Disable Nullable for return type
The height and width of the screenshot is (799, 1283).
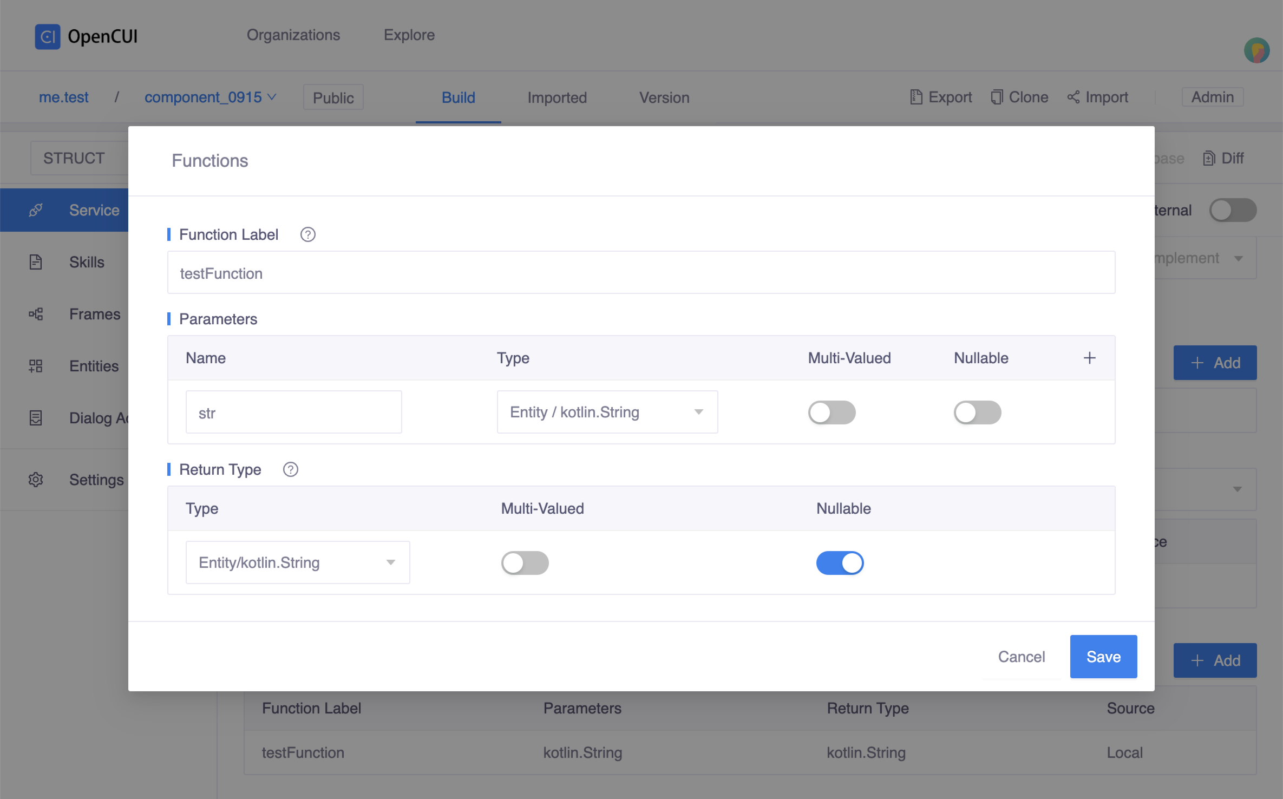pos(840,563)
